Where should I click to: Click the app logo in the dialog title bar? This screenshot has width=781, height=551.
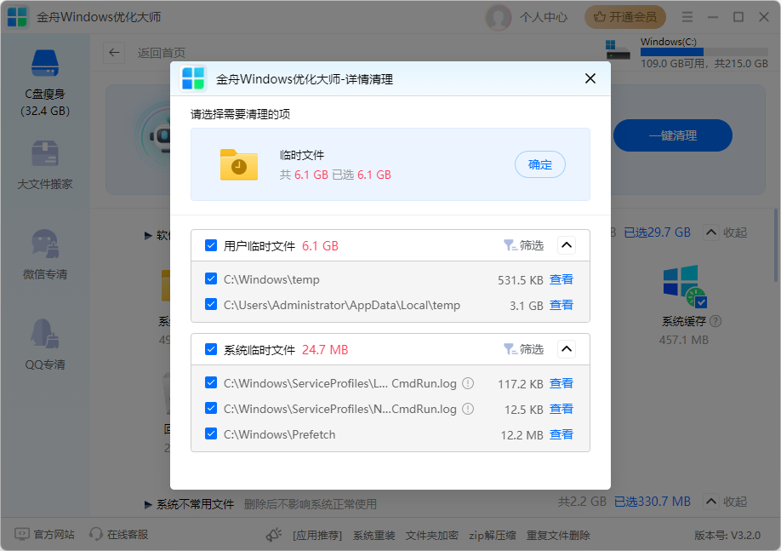(x=193, y=79)
